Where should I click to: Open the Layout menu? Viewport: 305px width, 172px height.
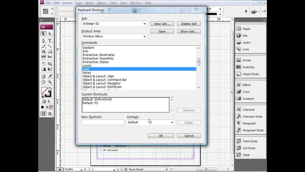(67, 3)
